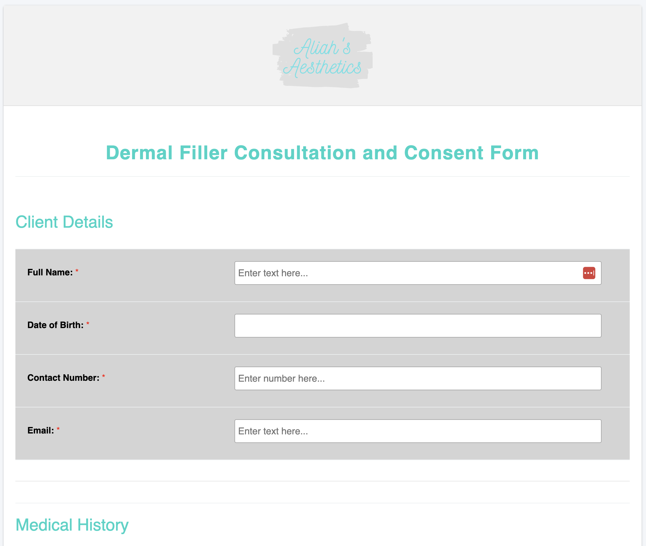Screen dimensions: 646x546
Task: Click the Email label
Action: pyautogui.click(x=41, y=430)
